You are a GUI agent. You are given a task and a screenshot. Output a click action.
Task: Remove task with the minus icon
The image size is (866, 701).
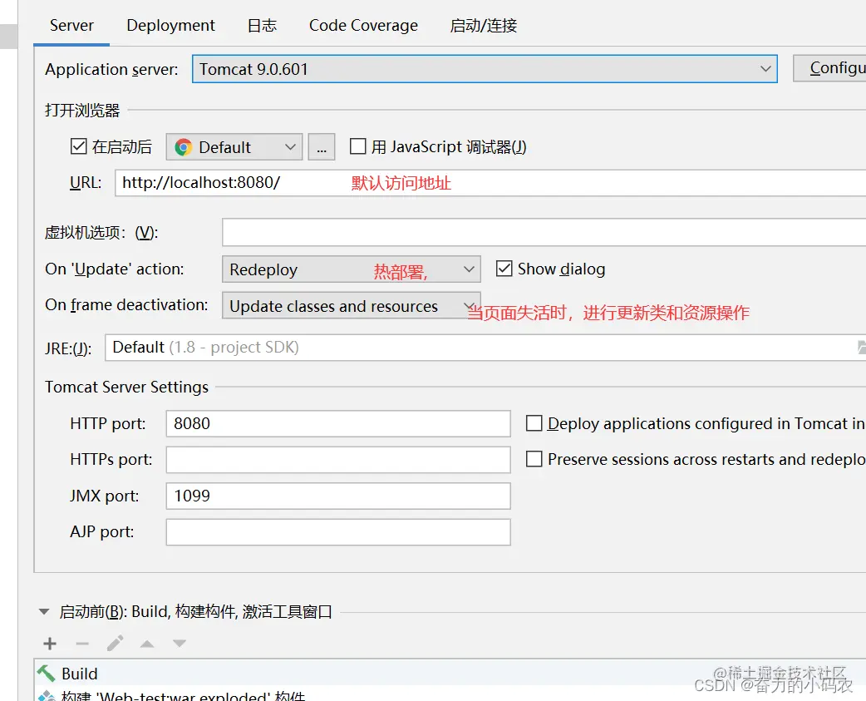pos(82,644)
